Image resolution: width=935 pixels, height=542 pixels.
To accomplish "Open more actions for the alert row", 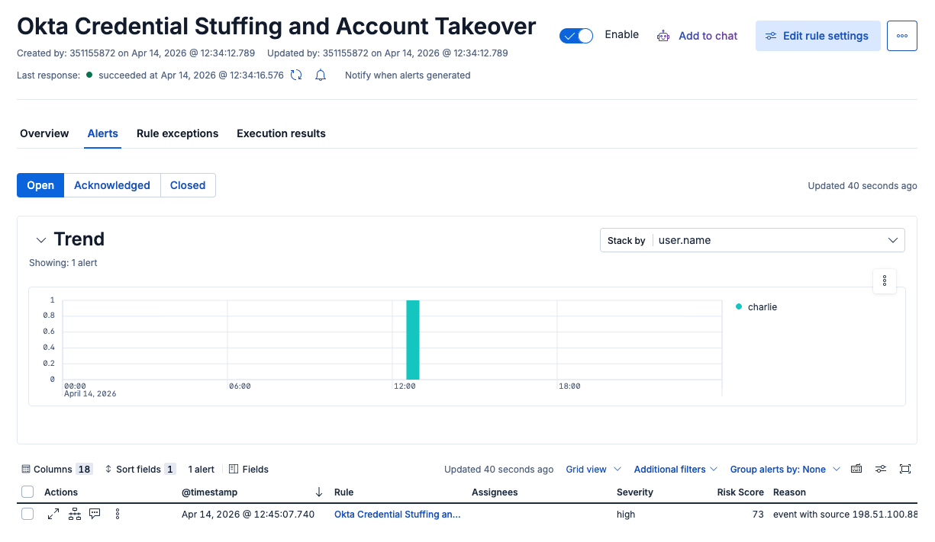I will tap(118, 515).
